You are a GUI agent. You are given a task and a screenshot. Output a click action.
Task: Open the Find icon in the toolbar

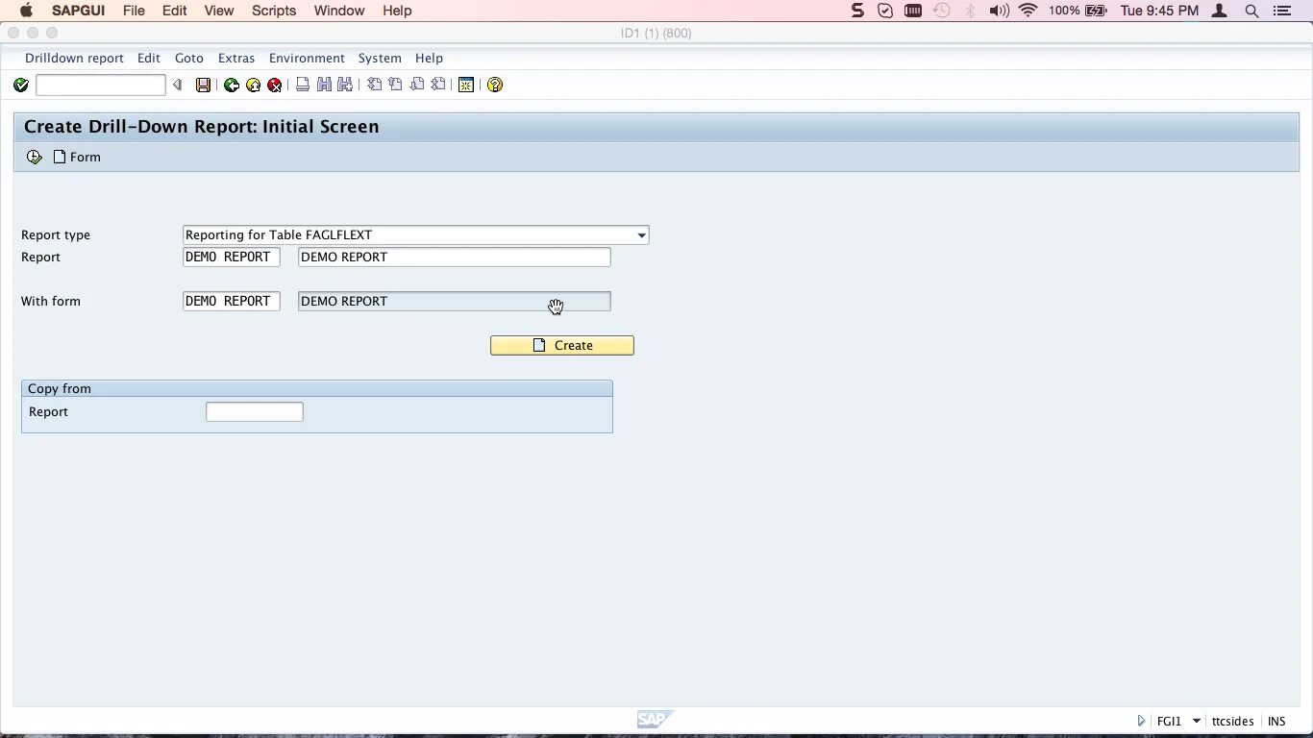click(x=323, y=85)
